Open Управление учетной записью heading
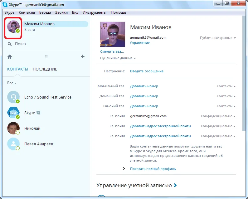Screen dimensions: 248x199 coord(134,185)
